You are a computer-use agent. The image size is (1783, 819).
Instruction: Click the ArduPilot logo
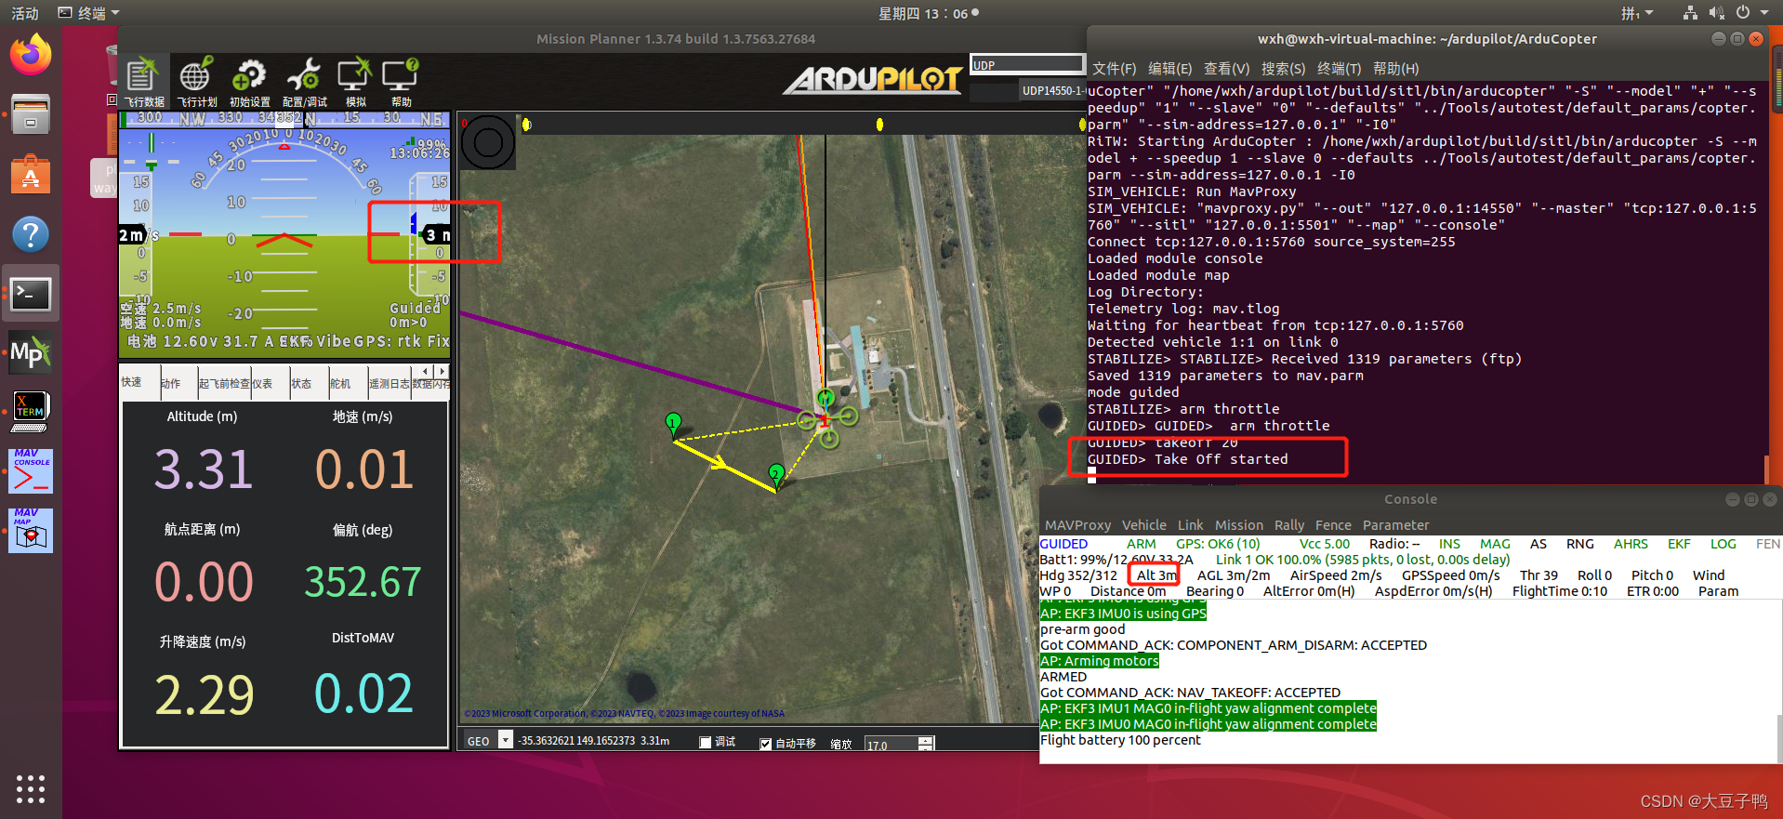point(873,80)
